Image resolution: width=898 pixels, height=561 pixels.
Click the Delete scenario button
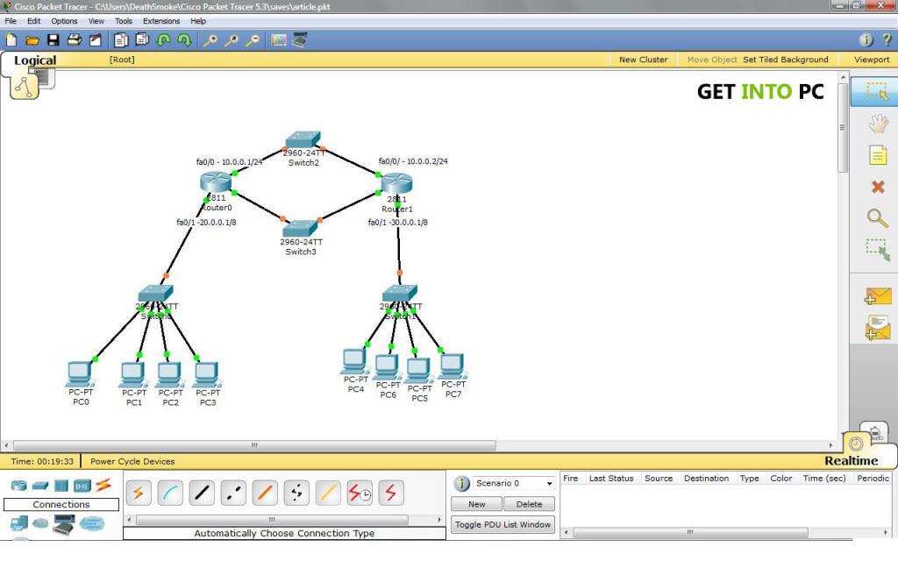point(529,504)
